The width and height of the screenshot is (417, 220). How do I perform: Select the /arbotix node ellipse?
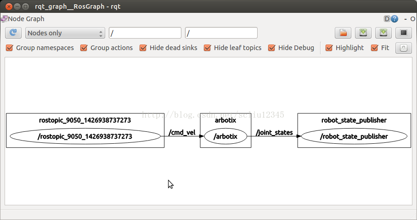tap(225, 136)
